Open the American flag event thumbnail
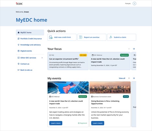The width and height of the screenshot is (152, 131). click(x=68, y=87)
